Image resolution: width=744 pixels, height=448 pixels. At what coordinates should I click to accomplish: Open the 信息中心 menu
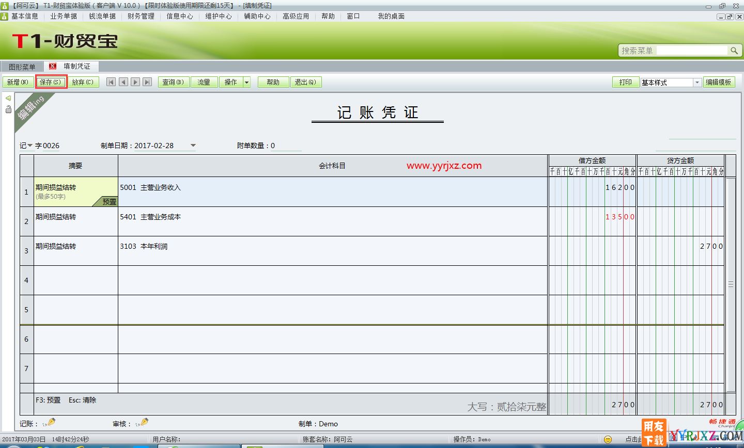click(180, 16)
